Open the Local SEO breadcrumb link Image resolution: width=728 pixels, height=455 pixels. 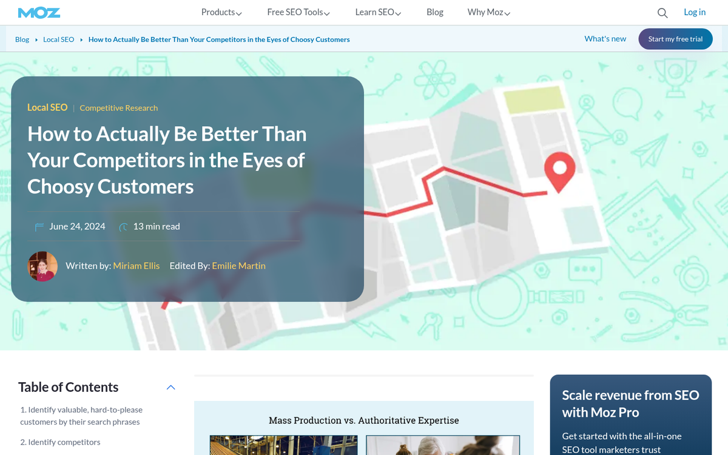tap(58, 39)
